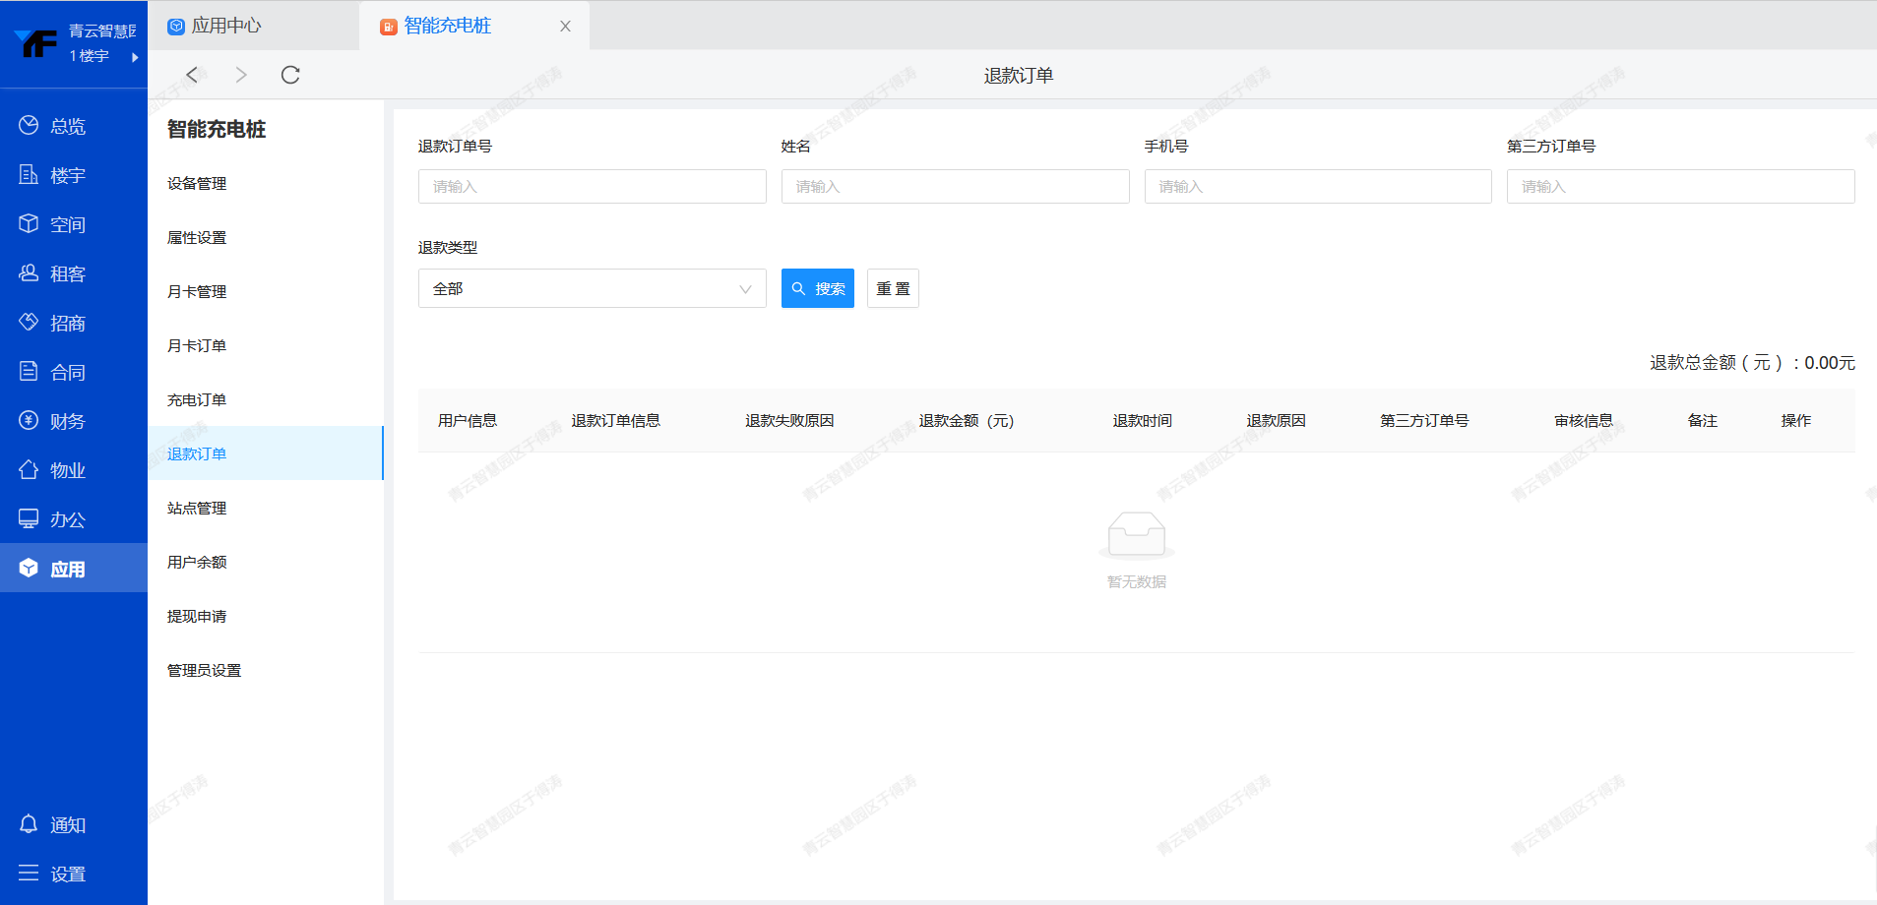1877x905 pixels.
Task: Open the 通知 notifications bell
Action: tap(30, 824)
